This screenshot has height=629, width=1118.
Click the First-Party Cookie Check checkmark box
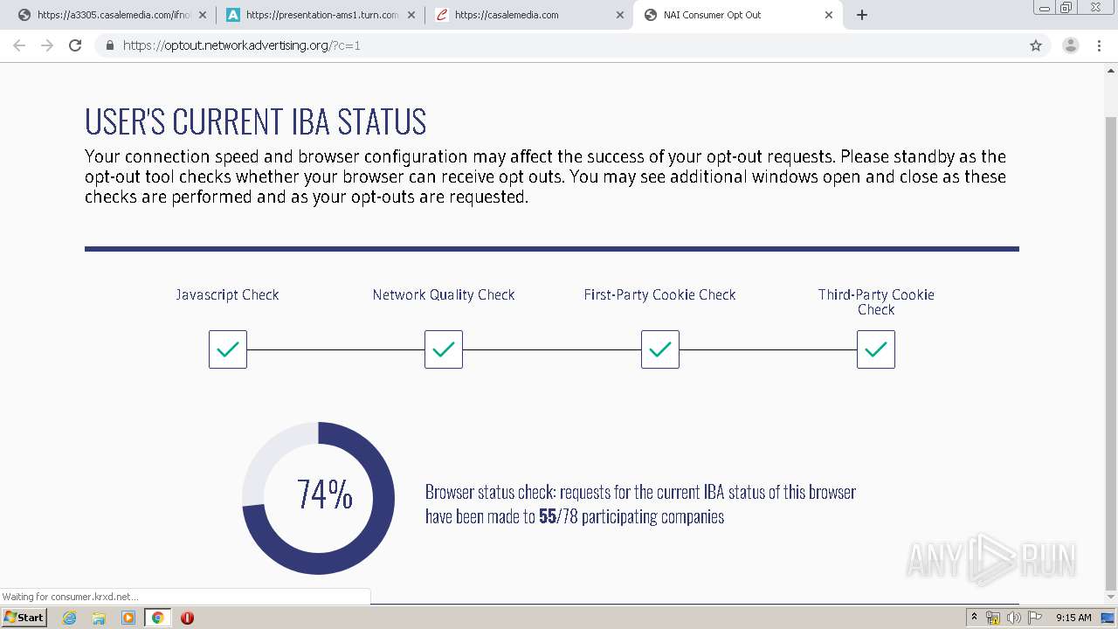pyautogui.click(x=660, y=349)
